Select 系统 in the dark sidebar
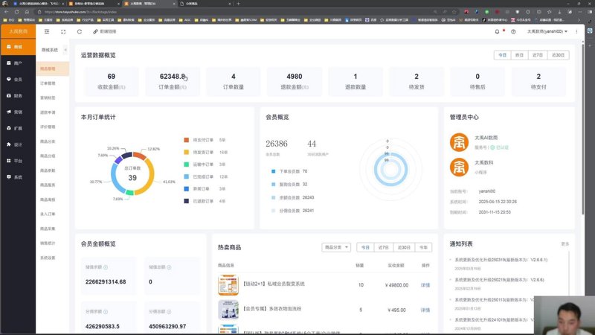 click(18, 177)
